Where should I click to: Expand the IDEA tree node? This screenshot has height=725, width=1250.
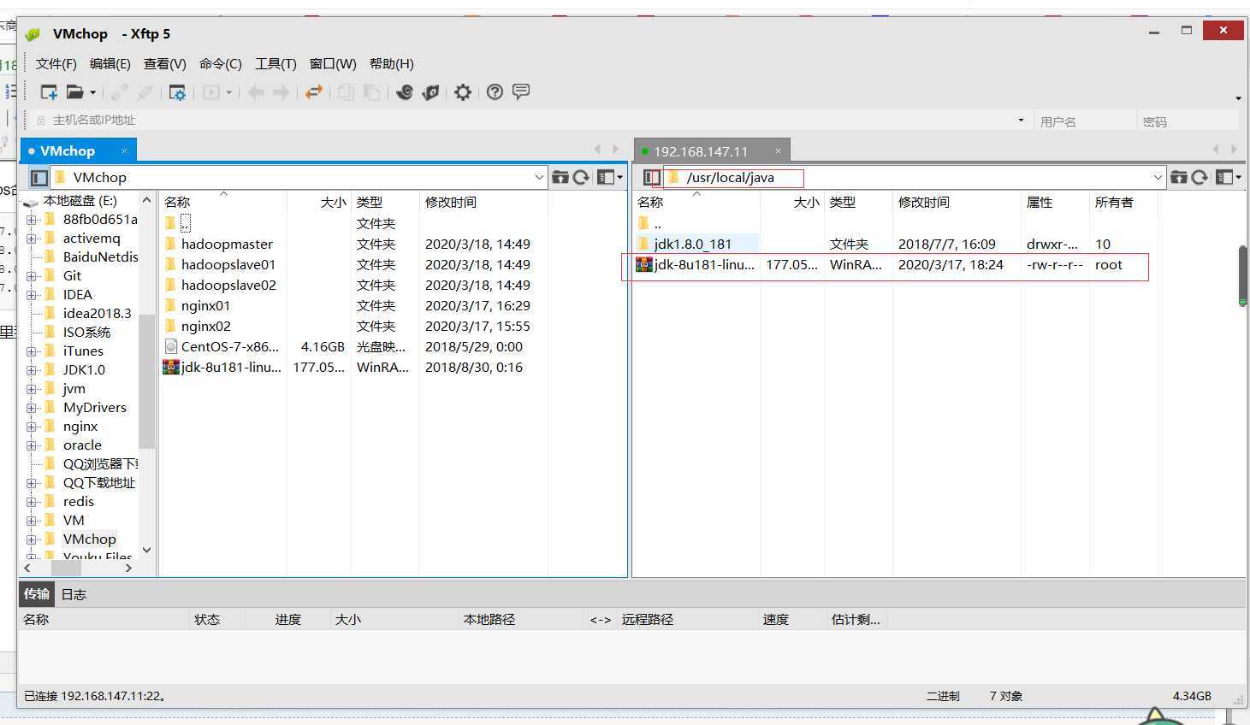[x=31, y=295]
